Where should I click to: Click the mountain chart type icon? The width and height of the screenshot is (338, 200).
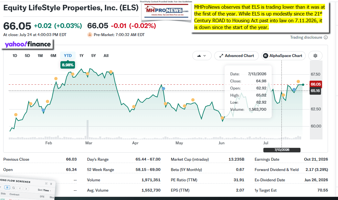199,56
